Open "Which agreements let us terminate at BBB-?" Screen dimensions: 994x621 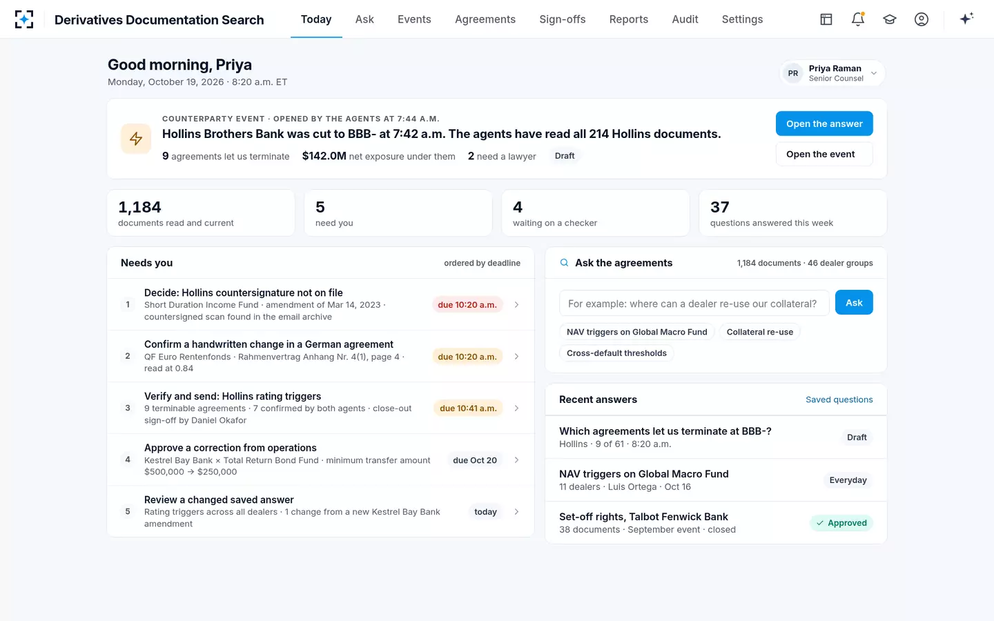point(716,437)
